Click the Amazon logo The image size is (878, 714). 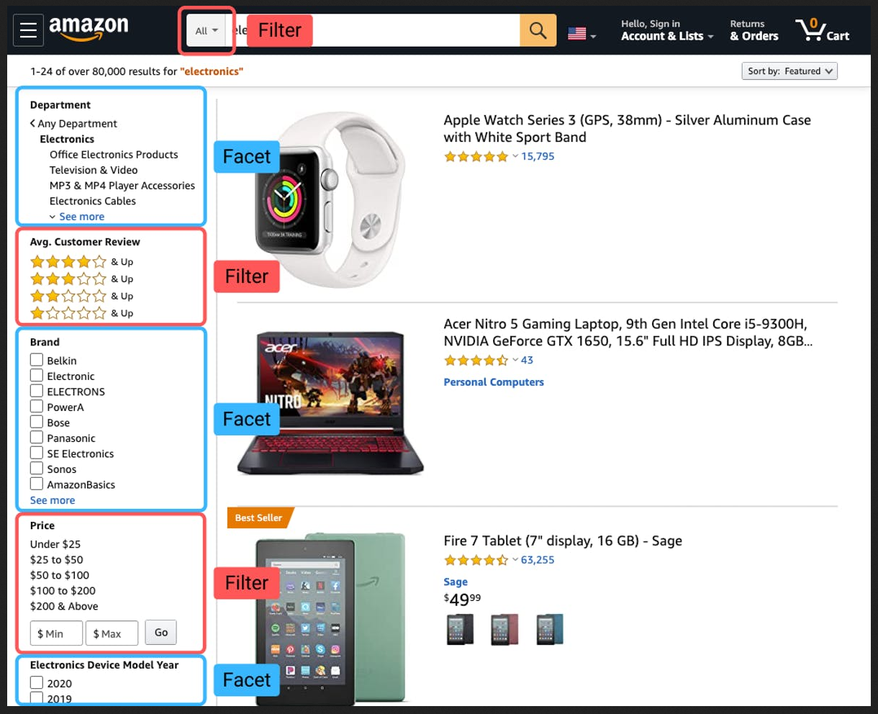(89, 29)
